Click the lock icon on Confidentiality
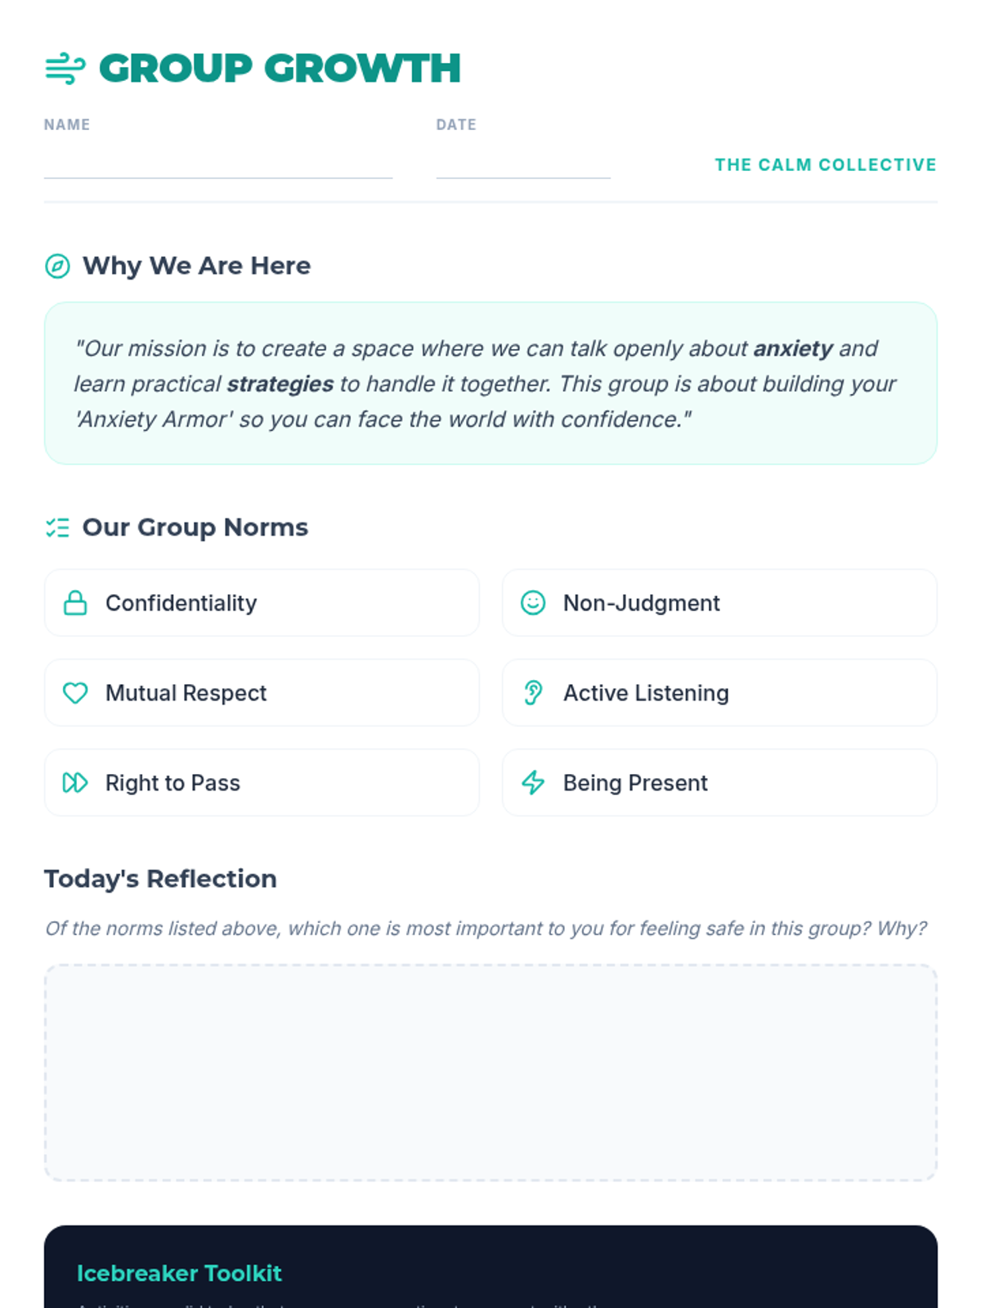981x1308 pixels. [x=75, y=603]
